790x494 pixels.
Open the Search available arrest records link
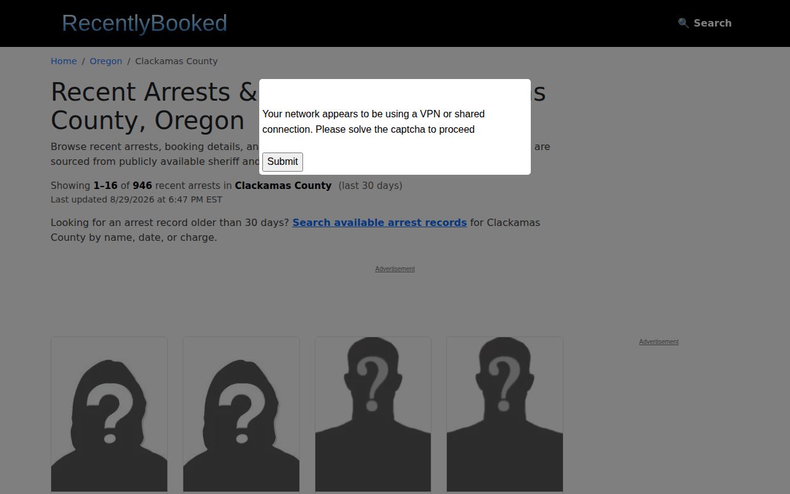tap(380, 222)
